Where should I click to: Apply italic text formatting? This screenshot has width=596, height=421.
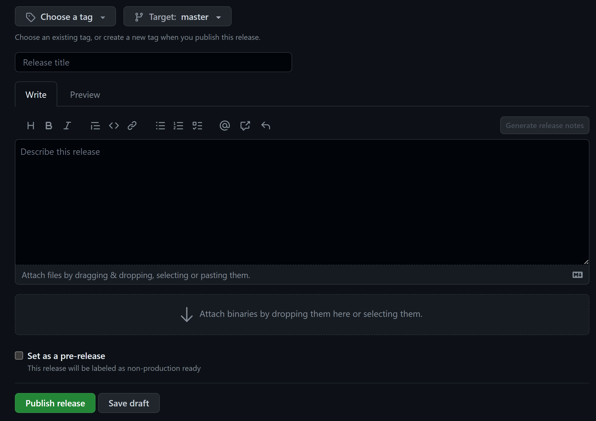(x=67, y=126)
